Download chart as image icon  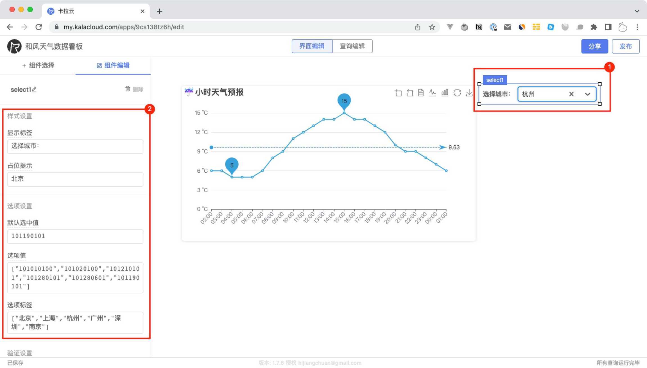point(469,93)
